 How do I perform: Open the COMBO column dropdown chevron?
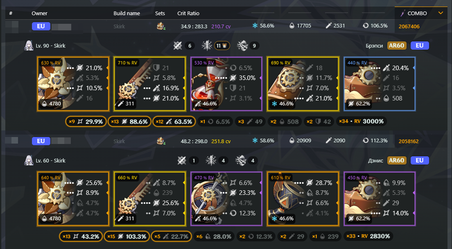pos(441,13)
